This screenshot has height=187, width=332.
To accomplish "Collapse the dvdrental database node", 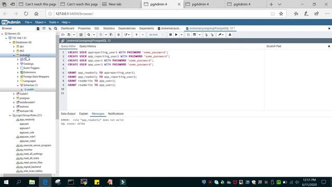I will pos(14,56).
